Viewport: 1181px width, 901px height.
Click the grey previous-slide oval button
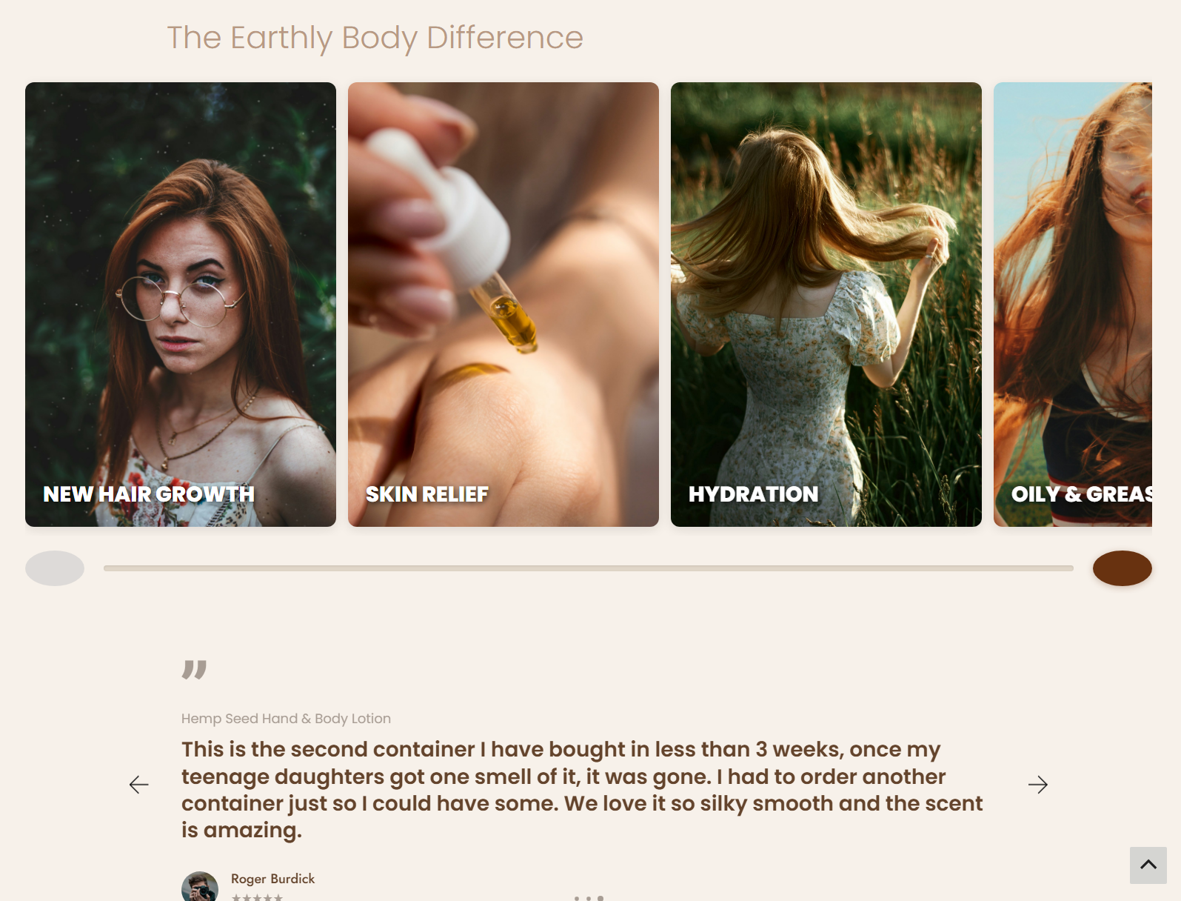click(55, 568)
